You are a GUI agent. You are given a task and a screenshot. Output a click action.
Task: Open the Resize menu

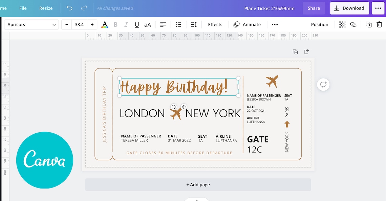tap(46, 8)
